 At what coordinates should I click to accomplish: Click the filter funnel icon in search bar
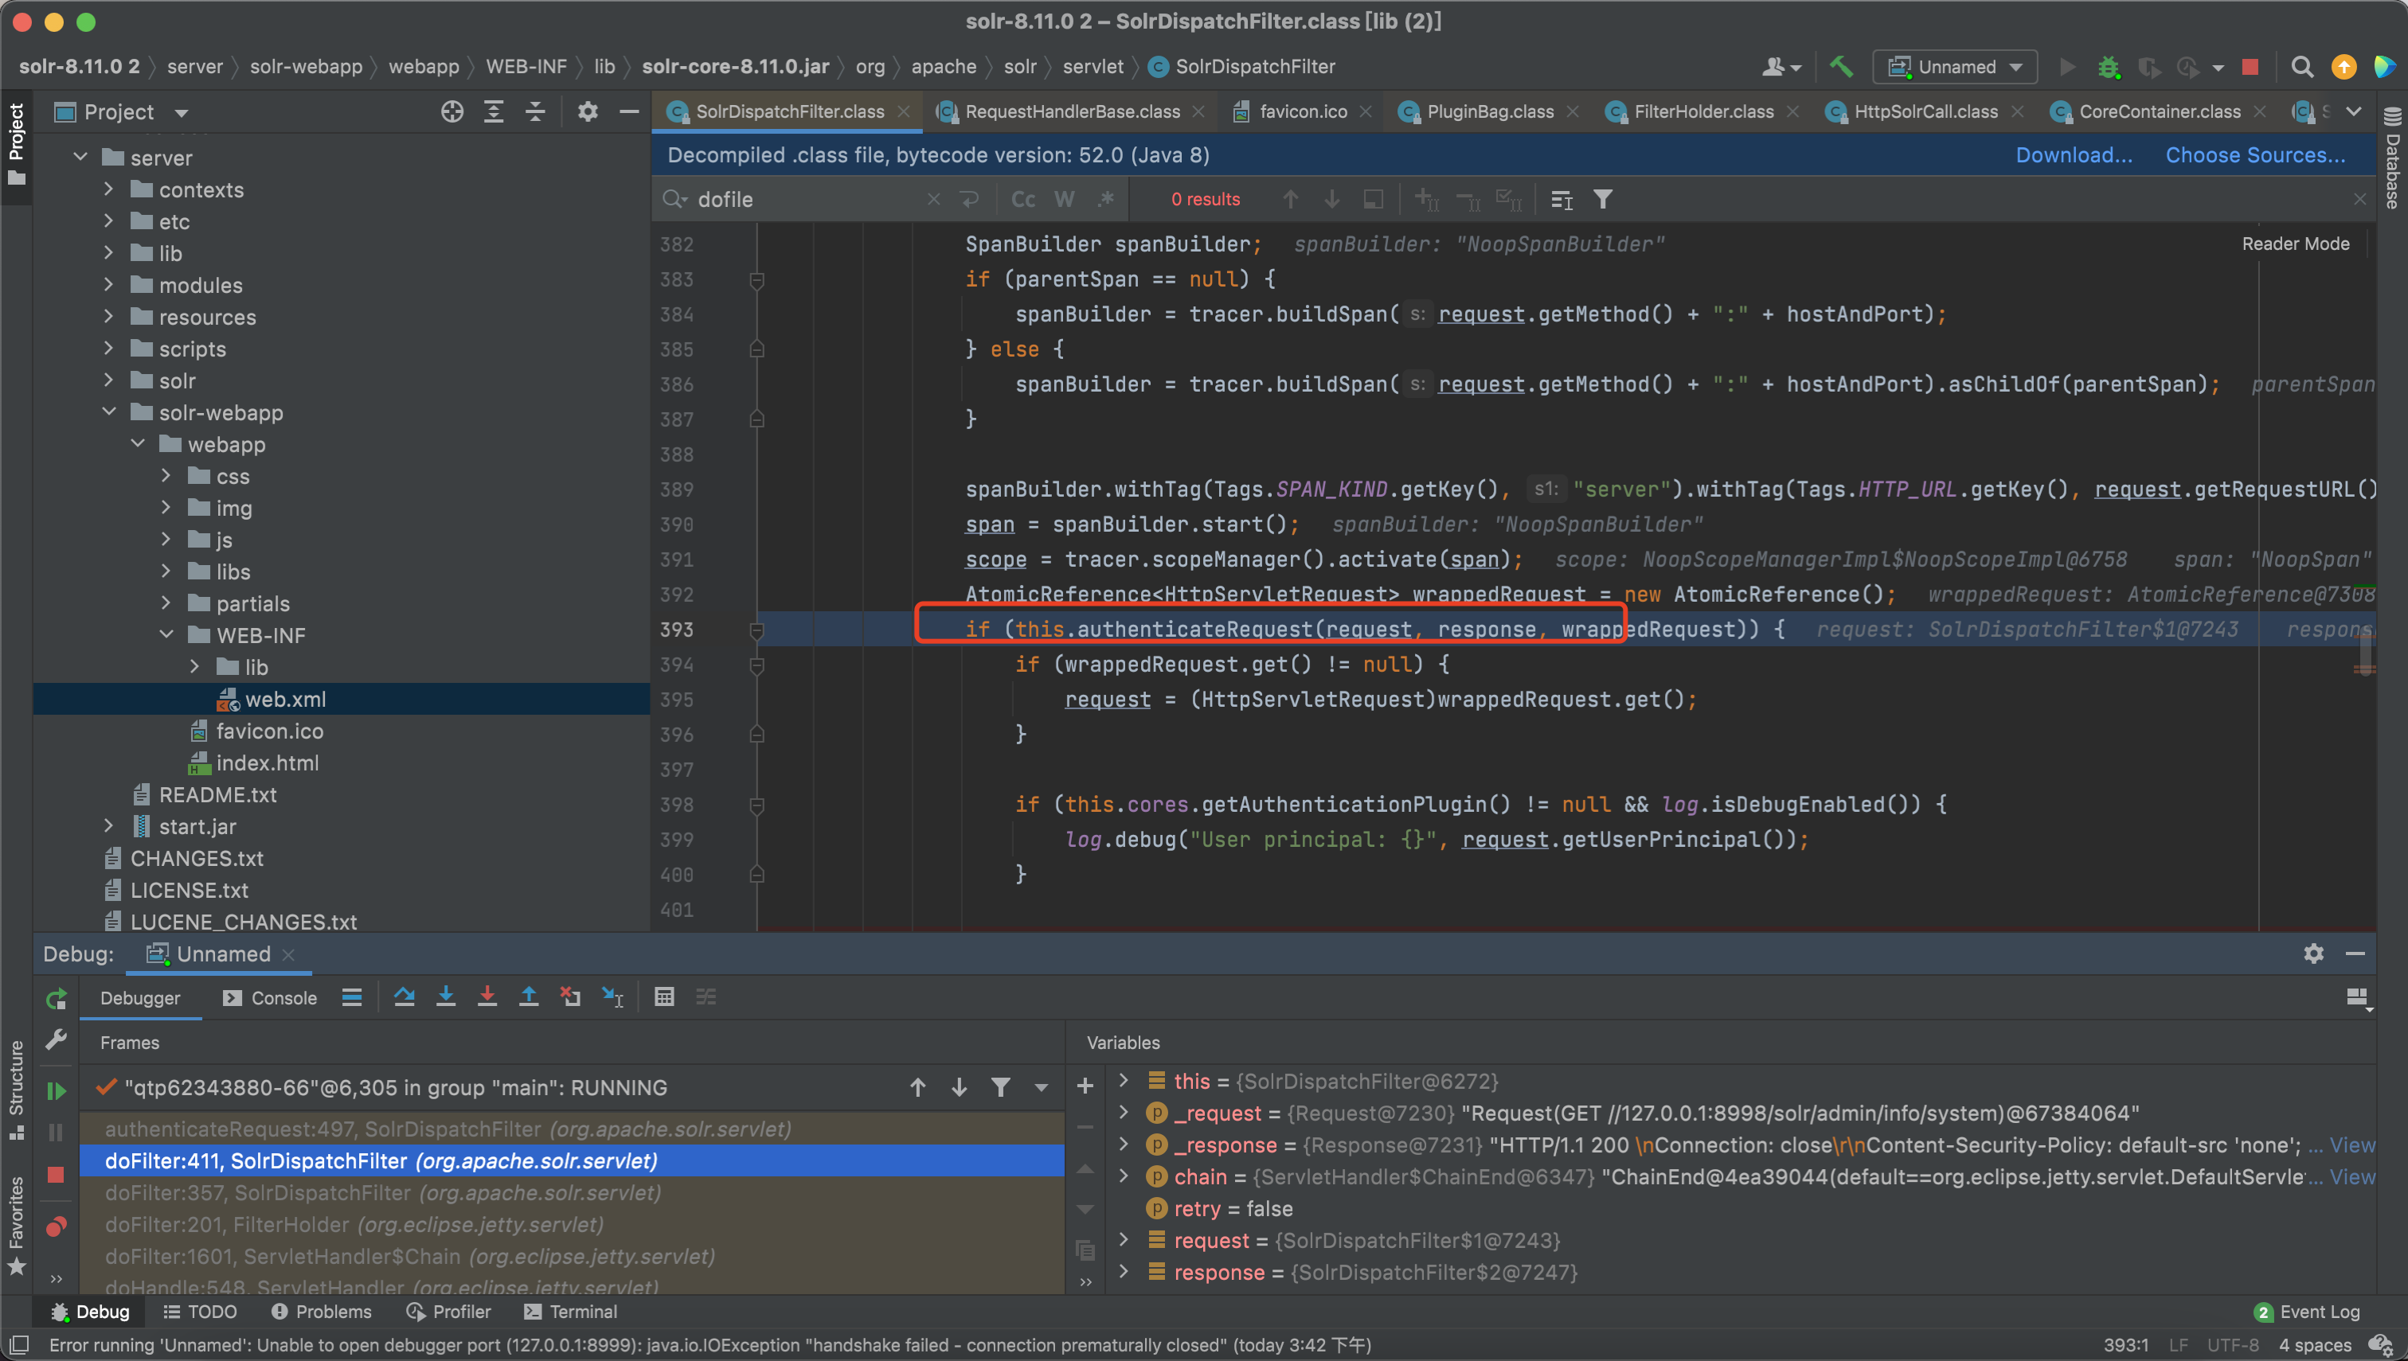click(x=1602, y=199)
